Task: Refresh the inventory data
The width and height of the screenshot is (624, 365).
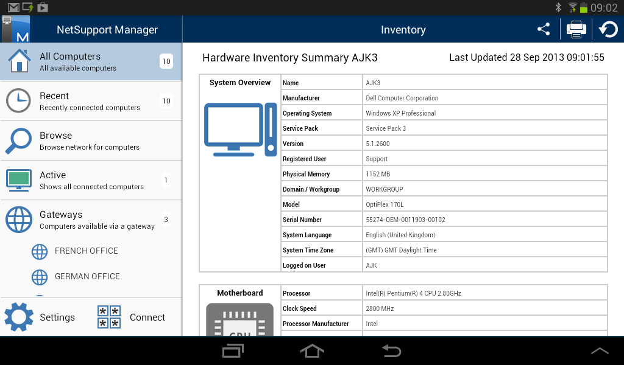Action: [x=608, y=29]
